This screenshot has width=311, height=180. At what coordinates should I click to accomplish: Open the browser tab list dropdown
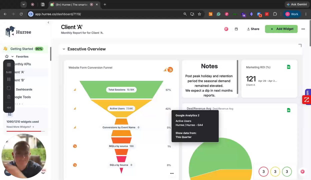23,4
